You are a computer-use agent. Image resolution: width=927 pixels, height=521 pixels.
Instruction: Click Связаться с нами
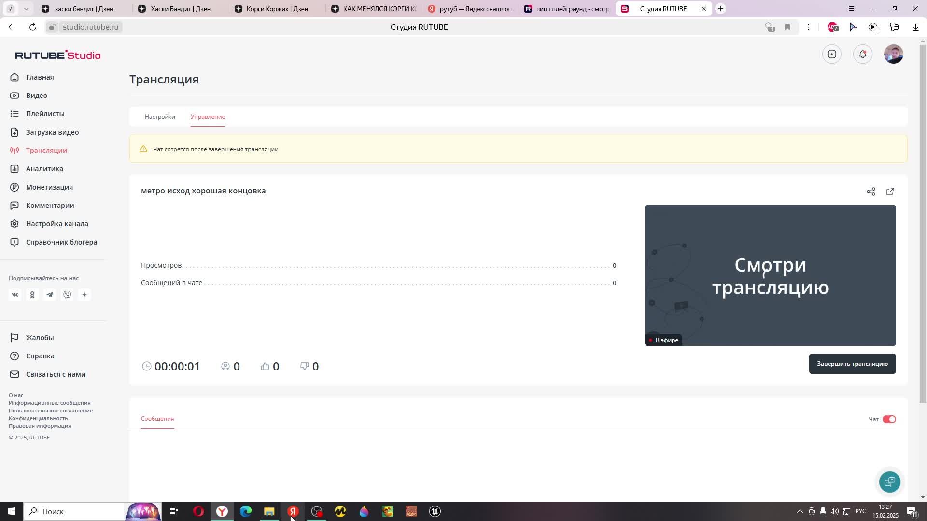click(x=56, y=374)
